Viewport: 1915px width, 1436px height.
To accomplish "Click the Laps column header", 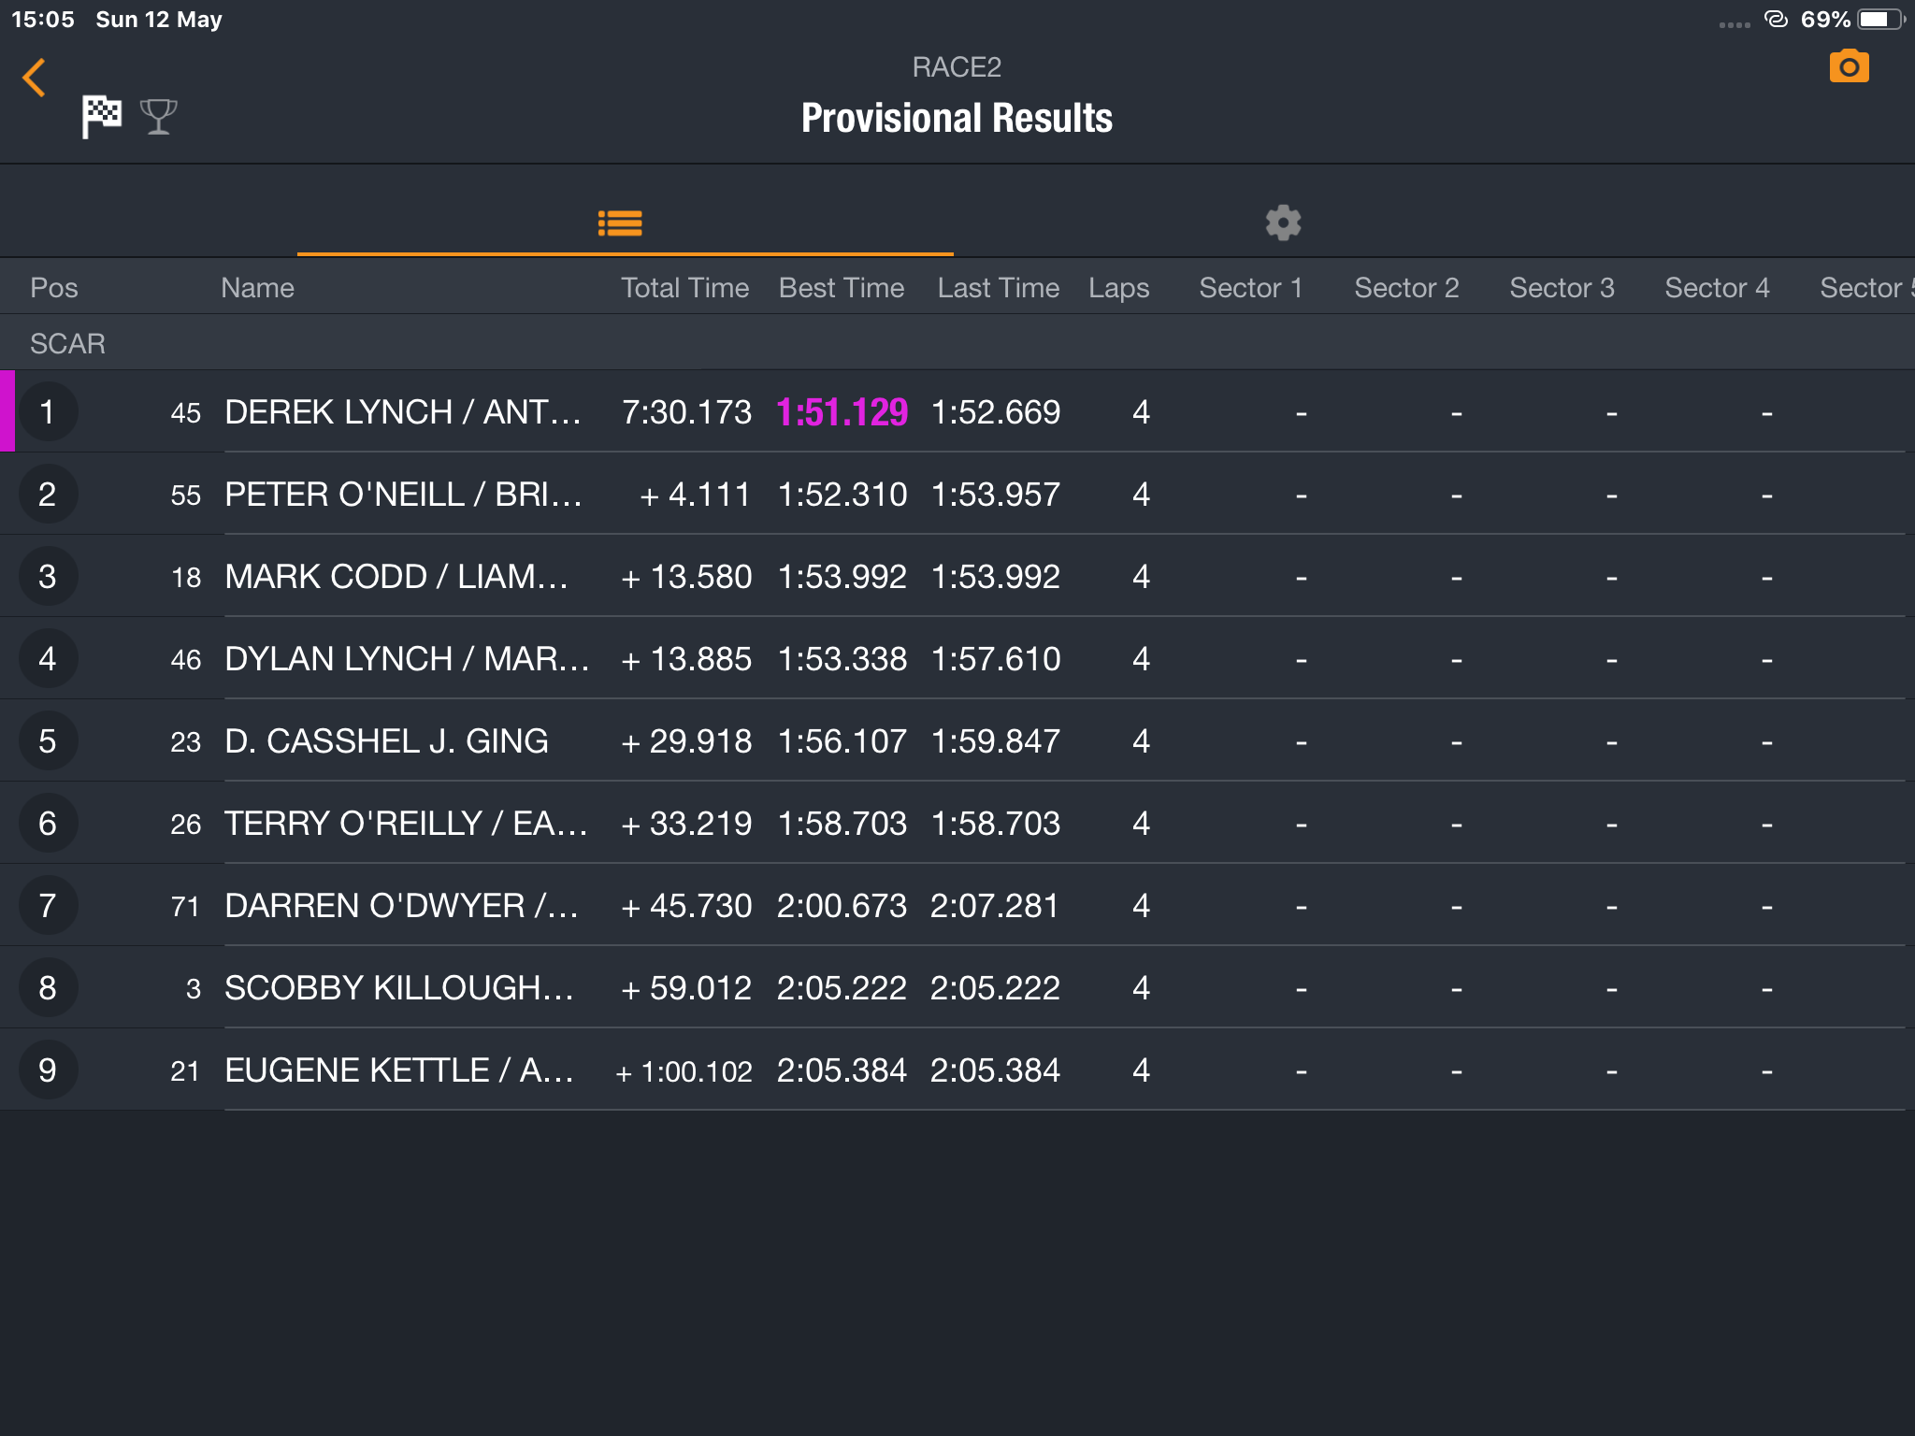I will [x=1118, y=287].
